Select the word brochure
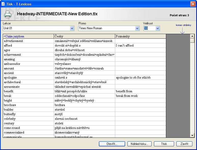 (10, 105)
